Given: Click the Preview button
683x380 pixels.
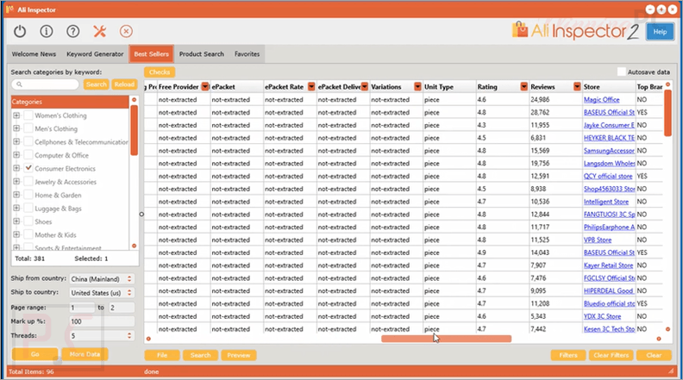Looking at the screenshot, I should tap(239, 355).
